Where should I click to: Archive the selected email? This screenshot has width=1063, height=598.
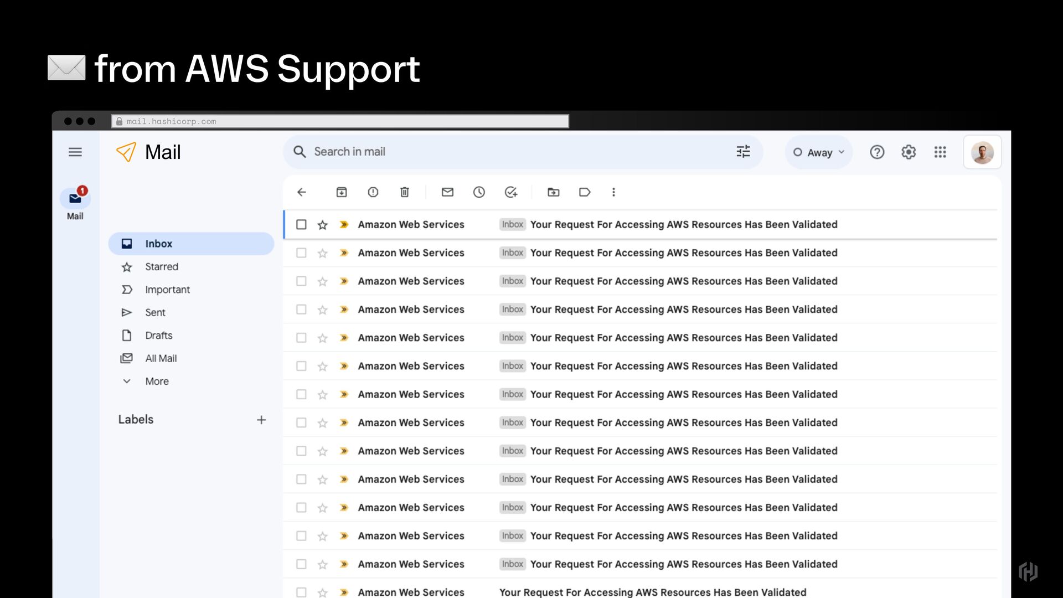(342, 192)
